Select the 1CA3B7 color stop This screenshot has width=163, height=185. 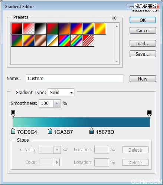click(50, 131)
